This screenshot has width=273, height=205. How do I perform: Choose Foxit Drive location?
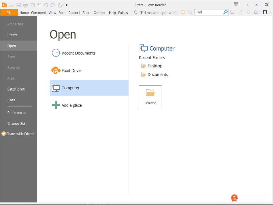point(89,70)
